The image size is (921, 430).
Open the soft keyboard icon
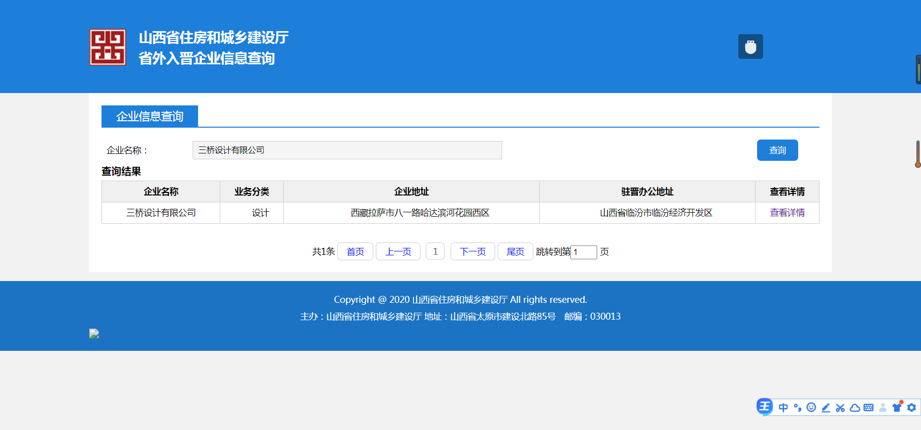869,408
